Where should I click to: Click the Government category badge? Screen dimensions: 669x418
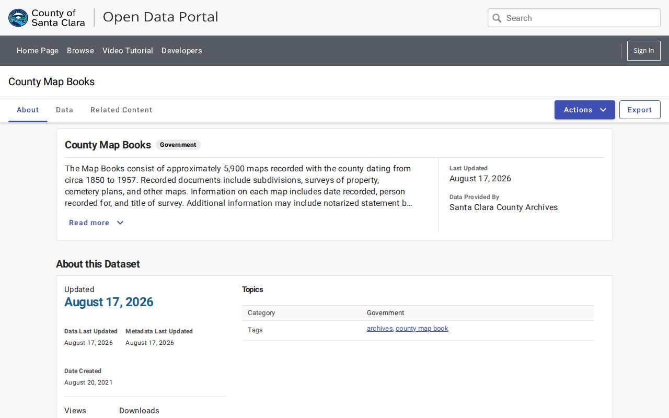(178, 145)
